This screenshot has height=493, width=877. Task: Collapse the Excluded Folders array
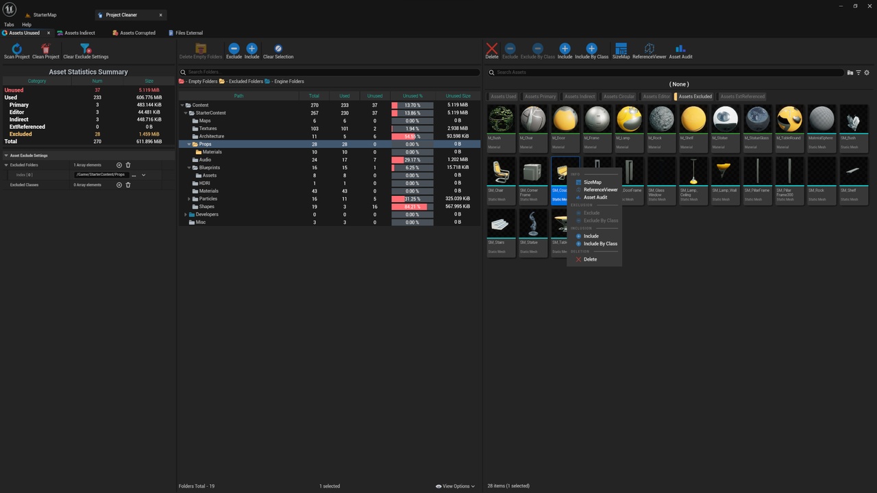point(6,165)
